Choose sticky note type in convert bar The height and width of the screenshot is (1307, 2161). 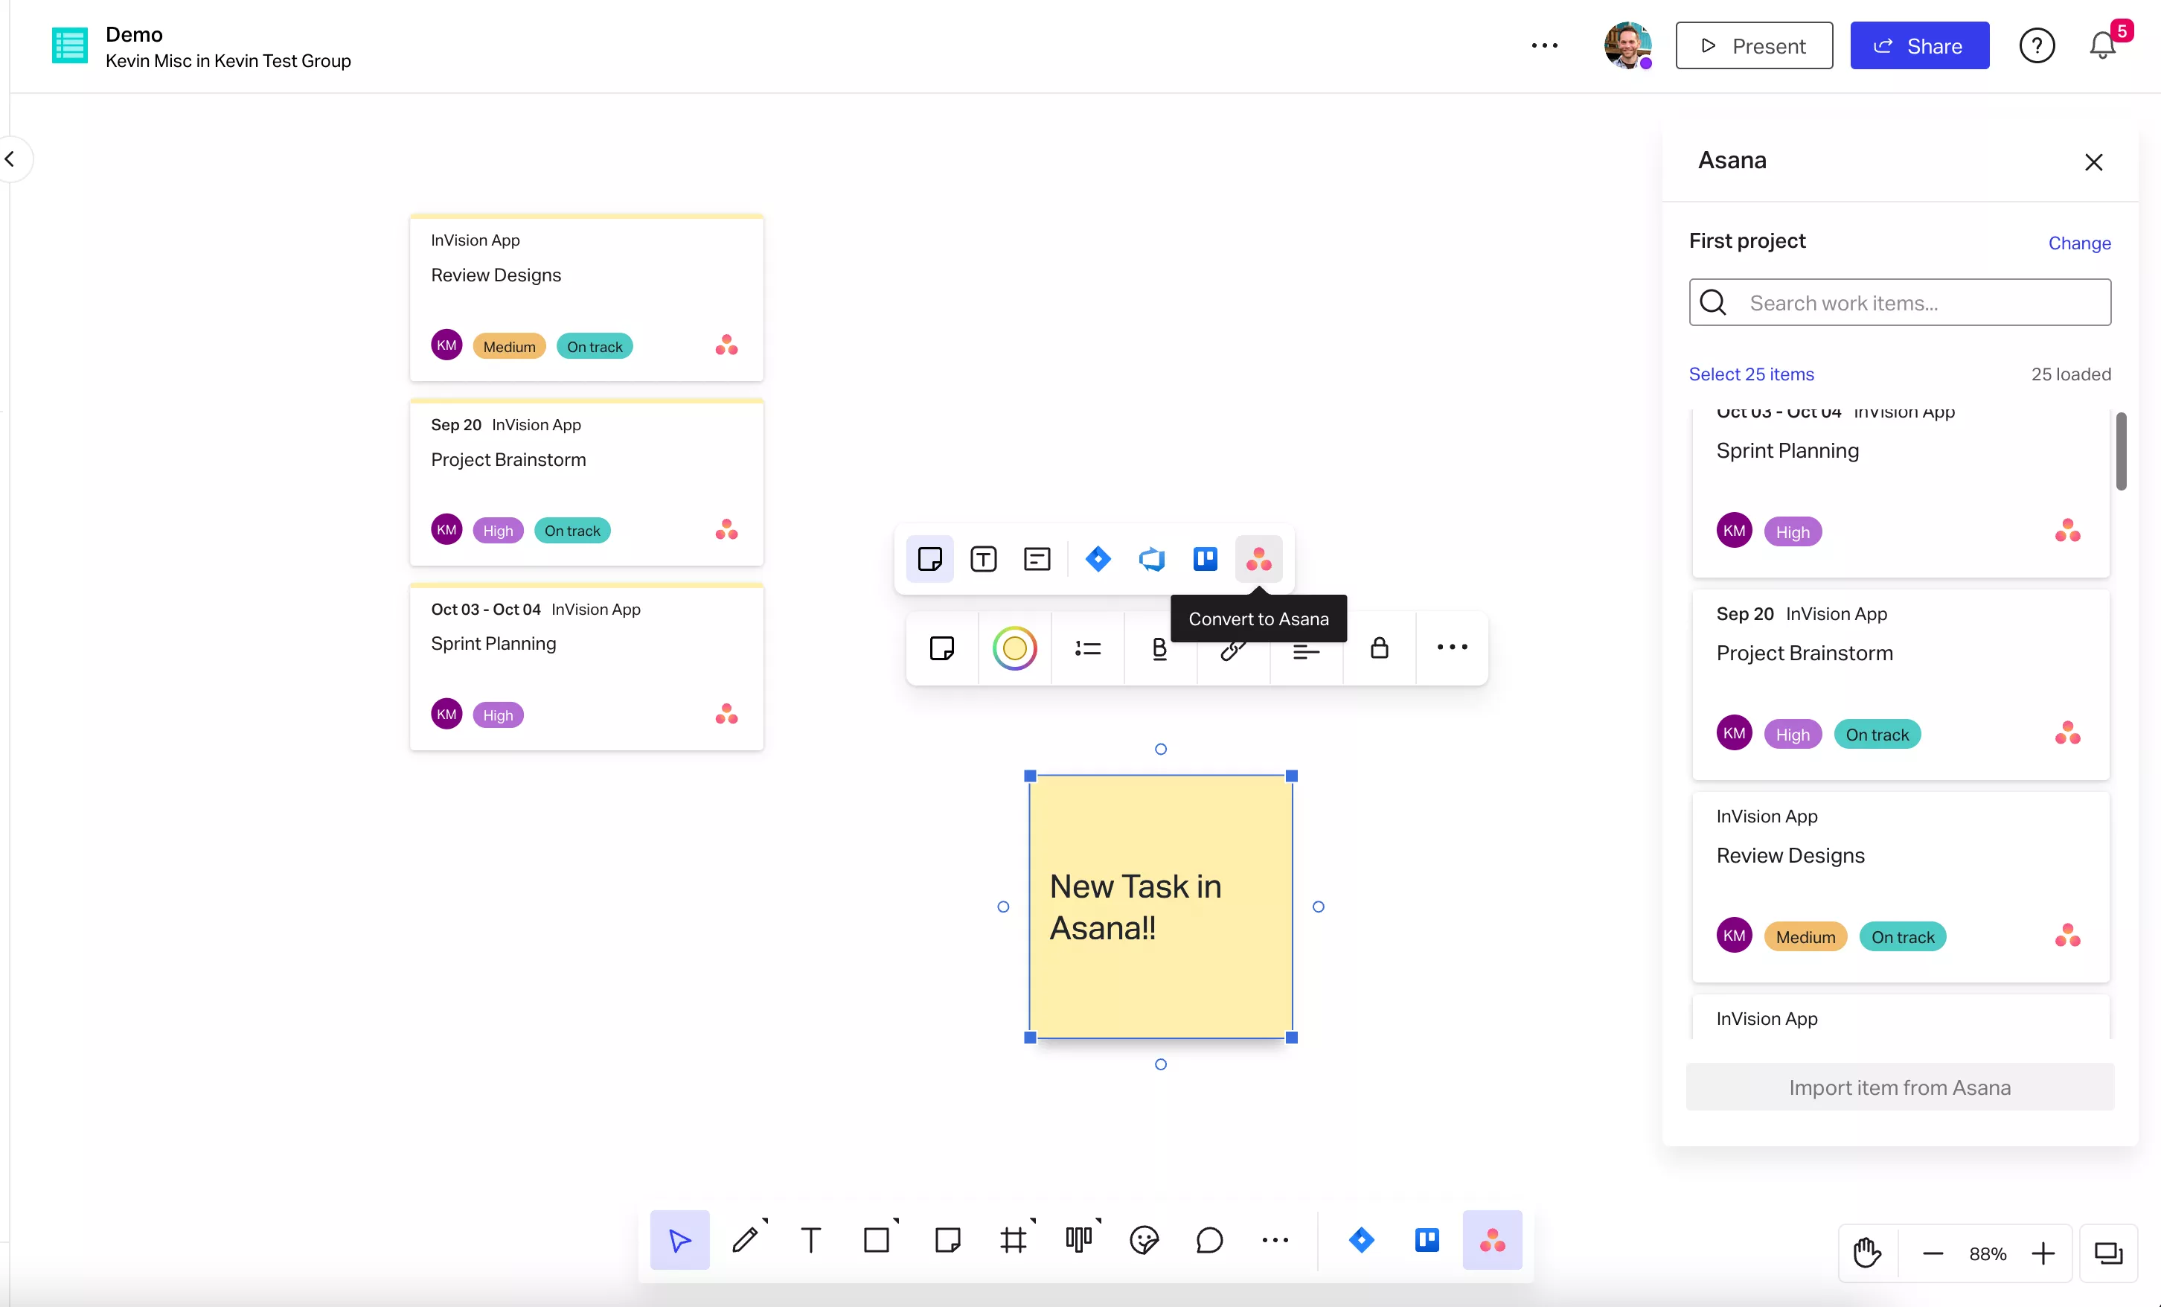click(929, 559)
